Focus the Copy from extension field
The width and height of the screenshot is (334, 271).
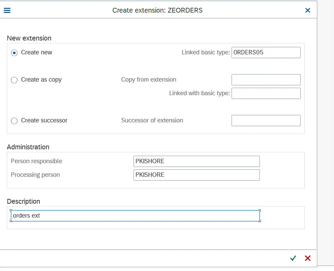(x=266, y=80)
